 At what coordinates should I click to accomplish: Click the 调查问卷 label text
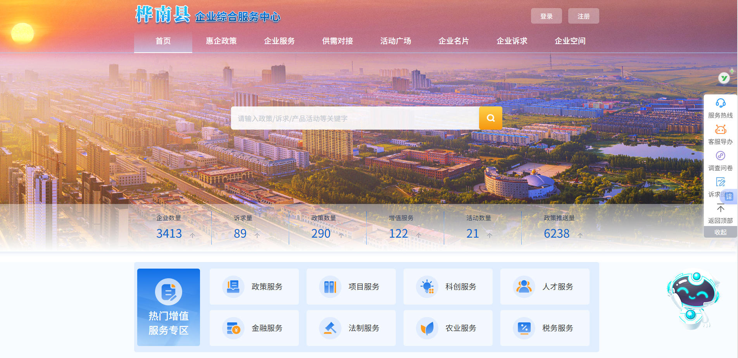[721, 168]
